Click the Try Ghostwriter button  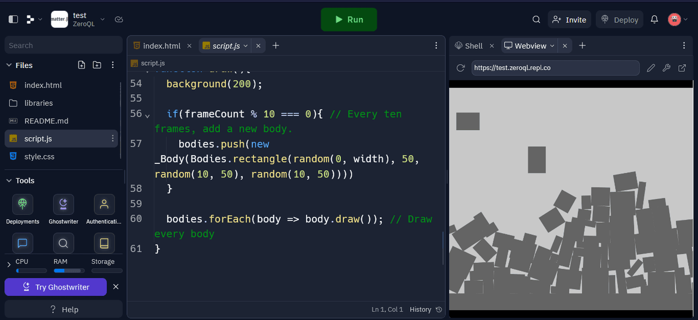(x=56, y=287)
